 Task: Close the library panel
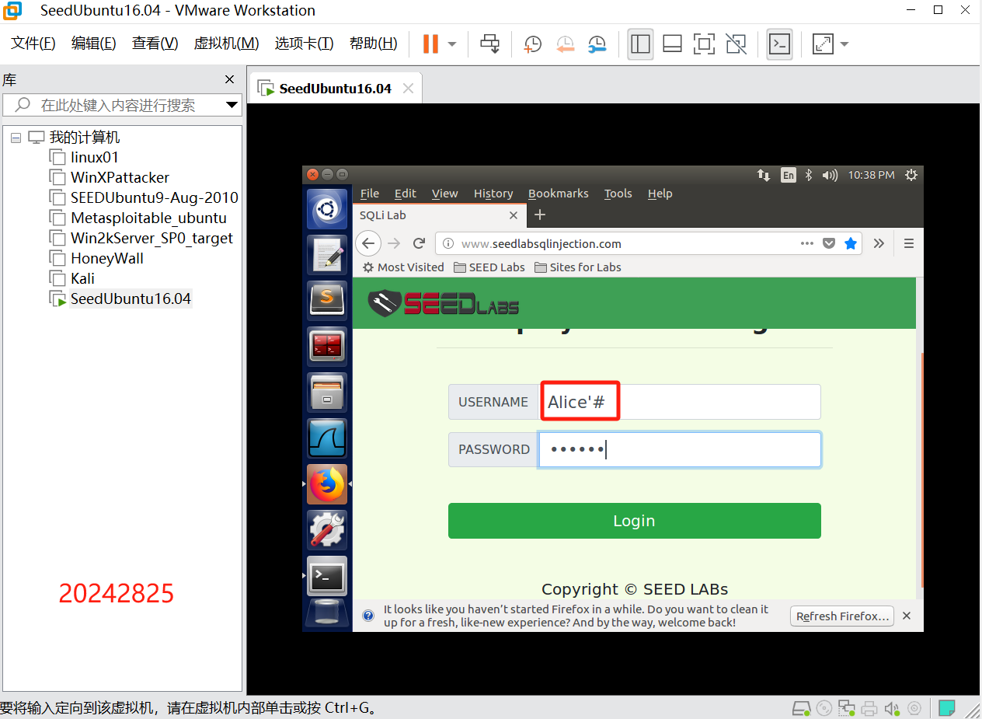[x=229, y=79]
